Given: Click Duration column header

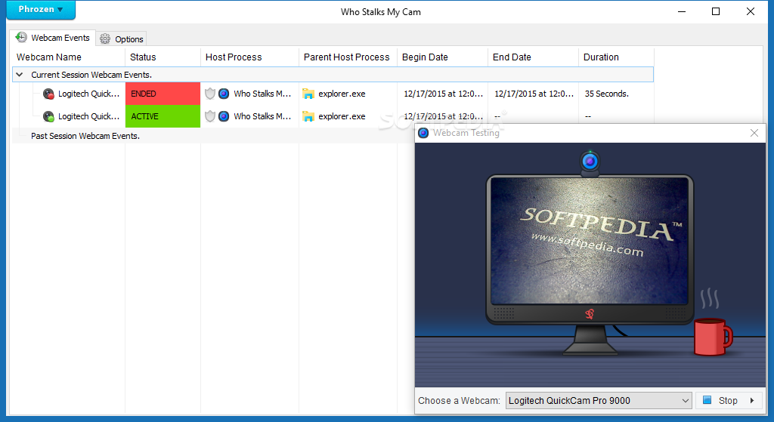Looking at the screenshot, I should click(617, 57).
